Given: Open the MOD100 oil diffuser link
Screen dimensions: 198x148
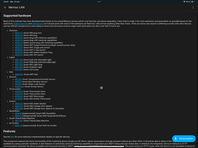Looking at the screenshot, I should pos(19,116).
